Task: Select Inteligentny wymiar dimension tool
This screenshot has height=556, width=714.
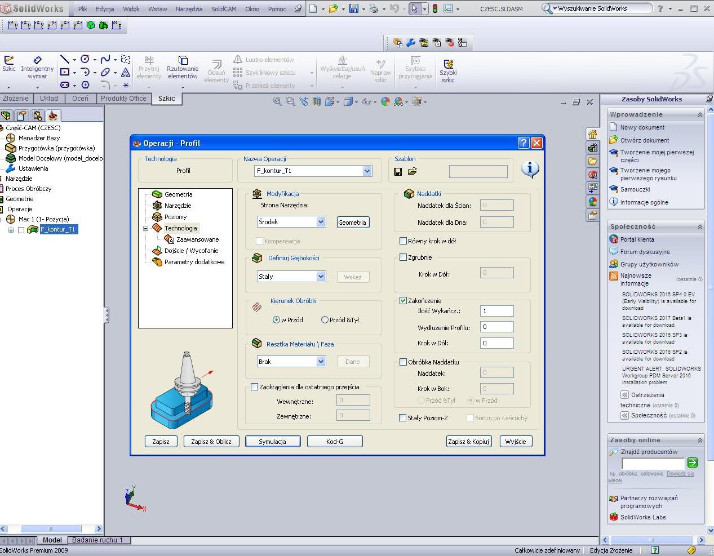Action: [x=37, y=66]
